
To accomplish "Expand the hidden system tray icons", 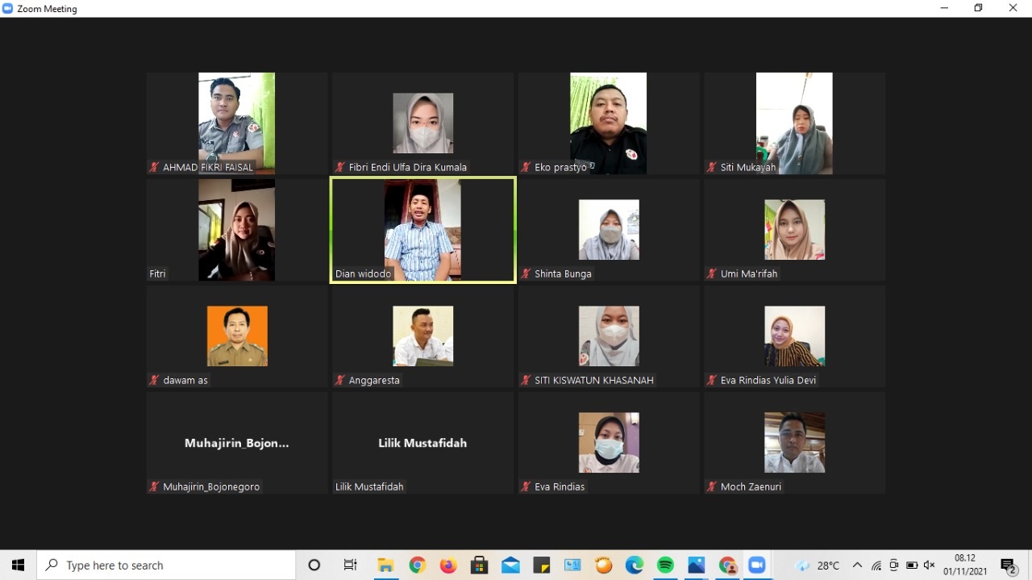I will coord(857,565).
